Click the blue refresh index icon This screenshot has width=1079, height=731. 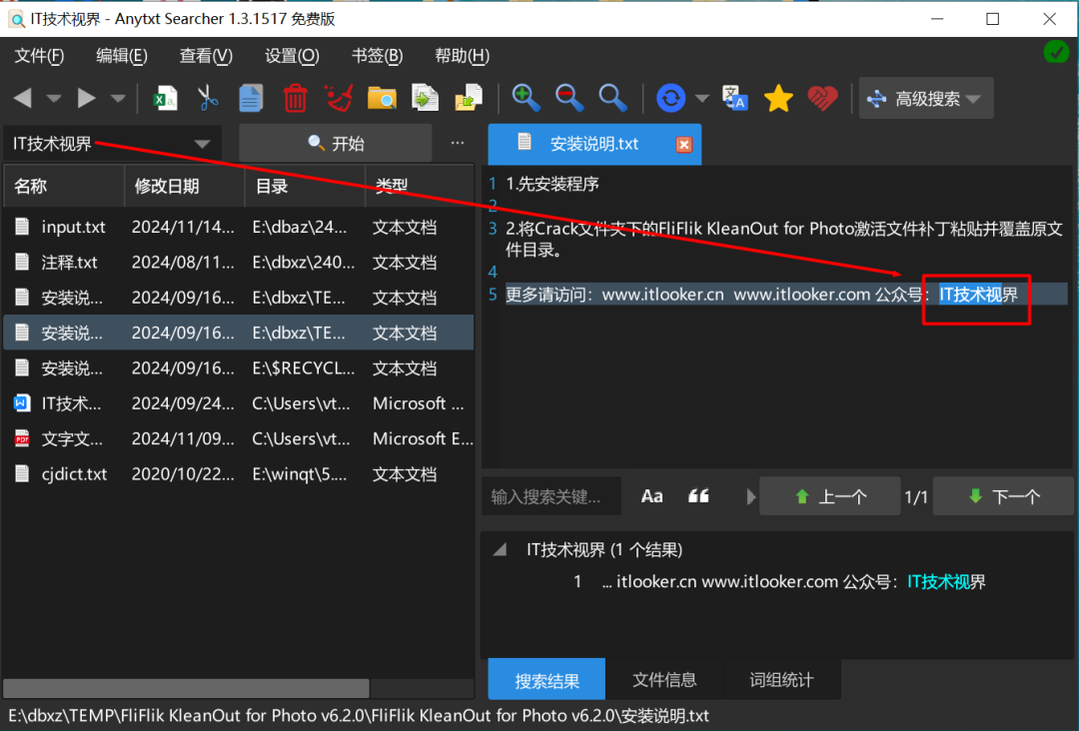point(669,98)
